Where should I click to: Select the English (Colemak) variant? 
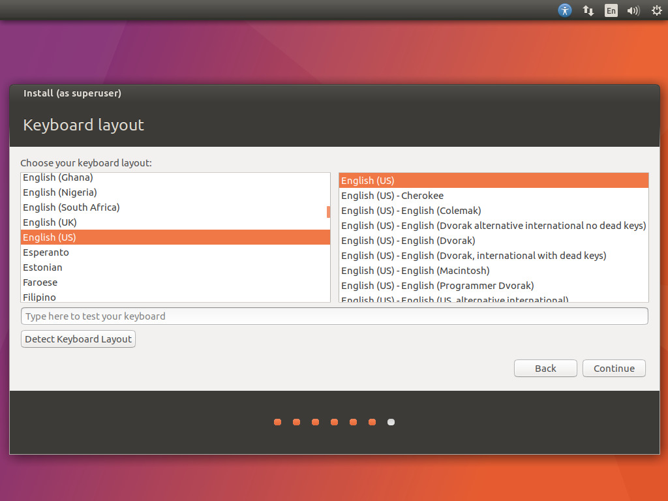pos(411,211)
